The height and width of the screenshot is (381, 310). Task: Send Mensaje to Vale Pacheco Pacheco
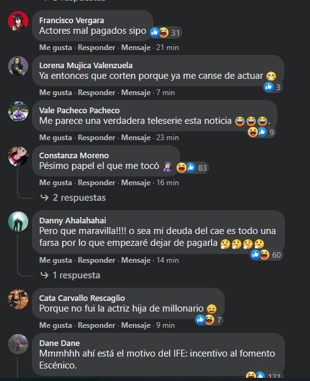pyautogui.click(x=136, y=138)
